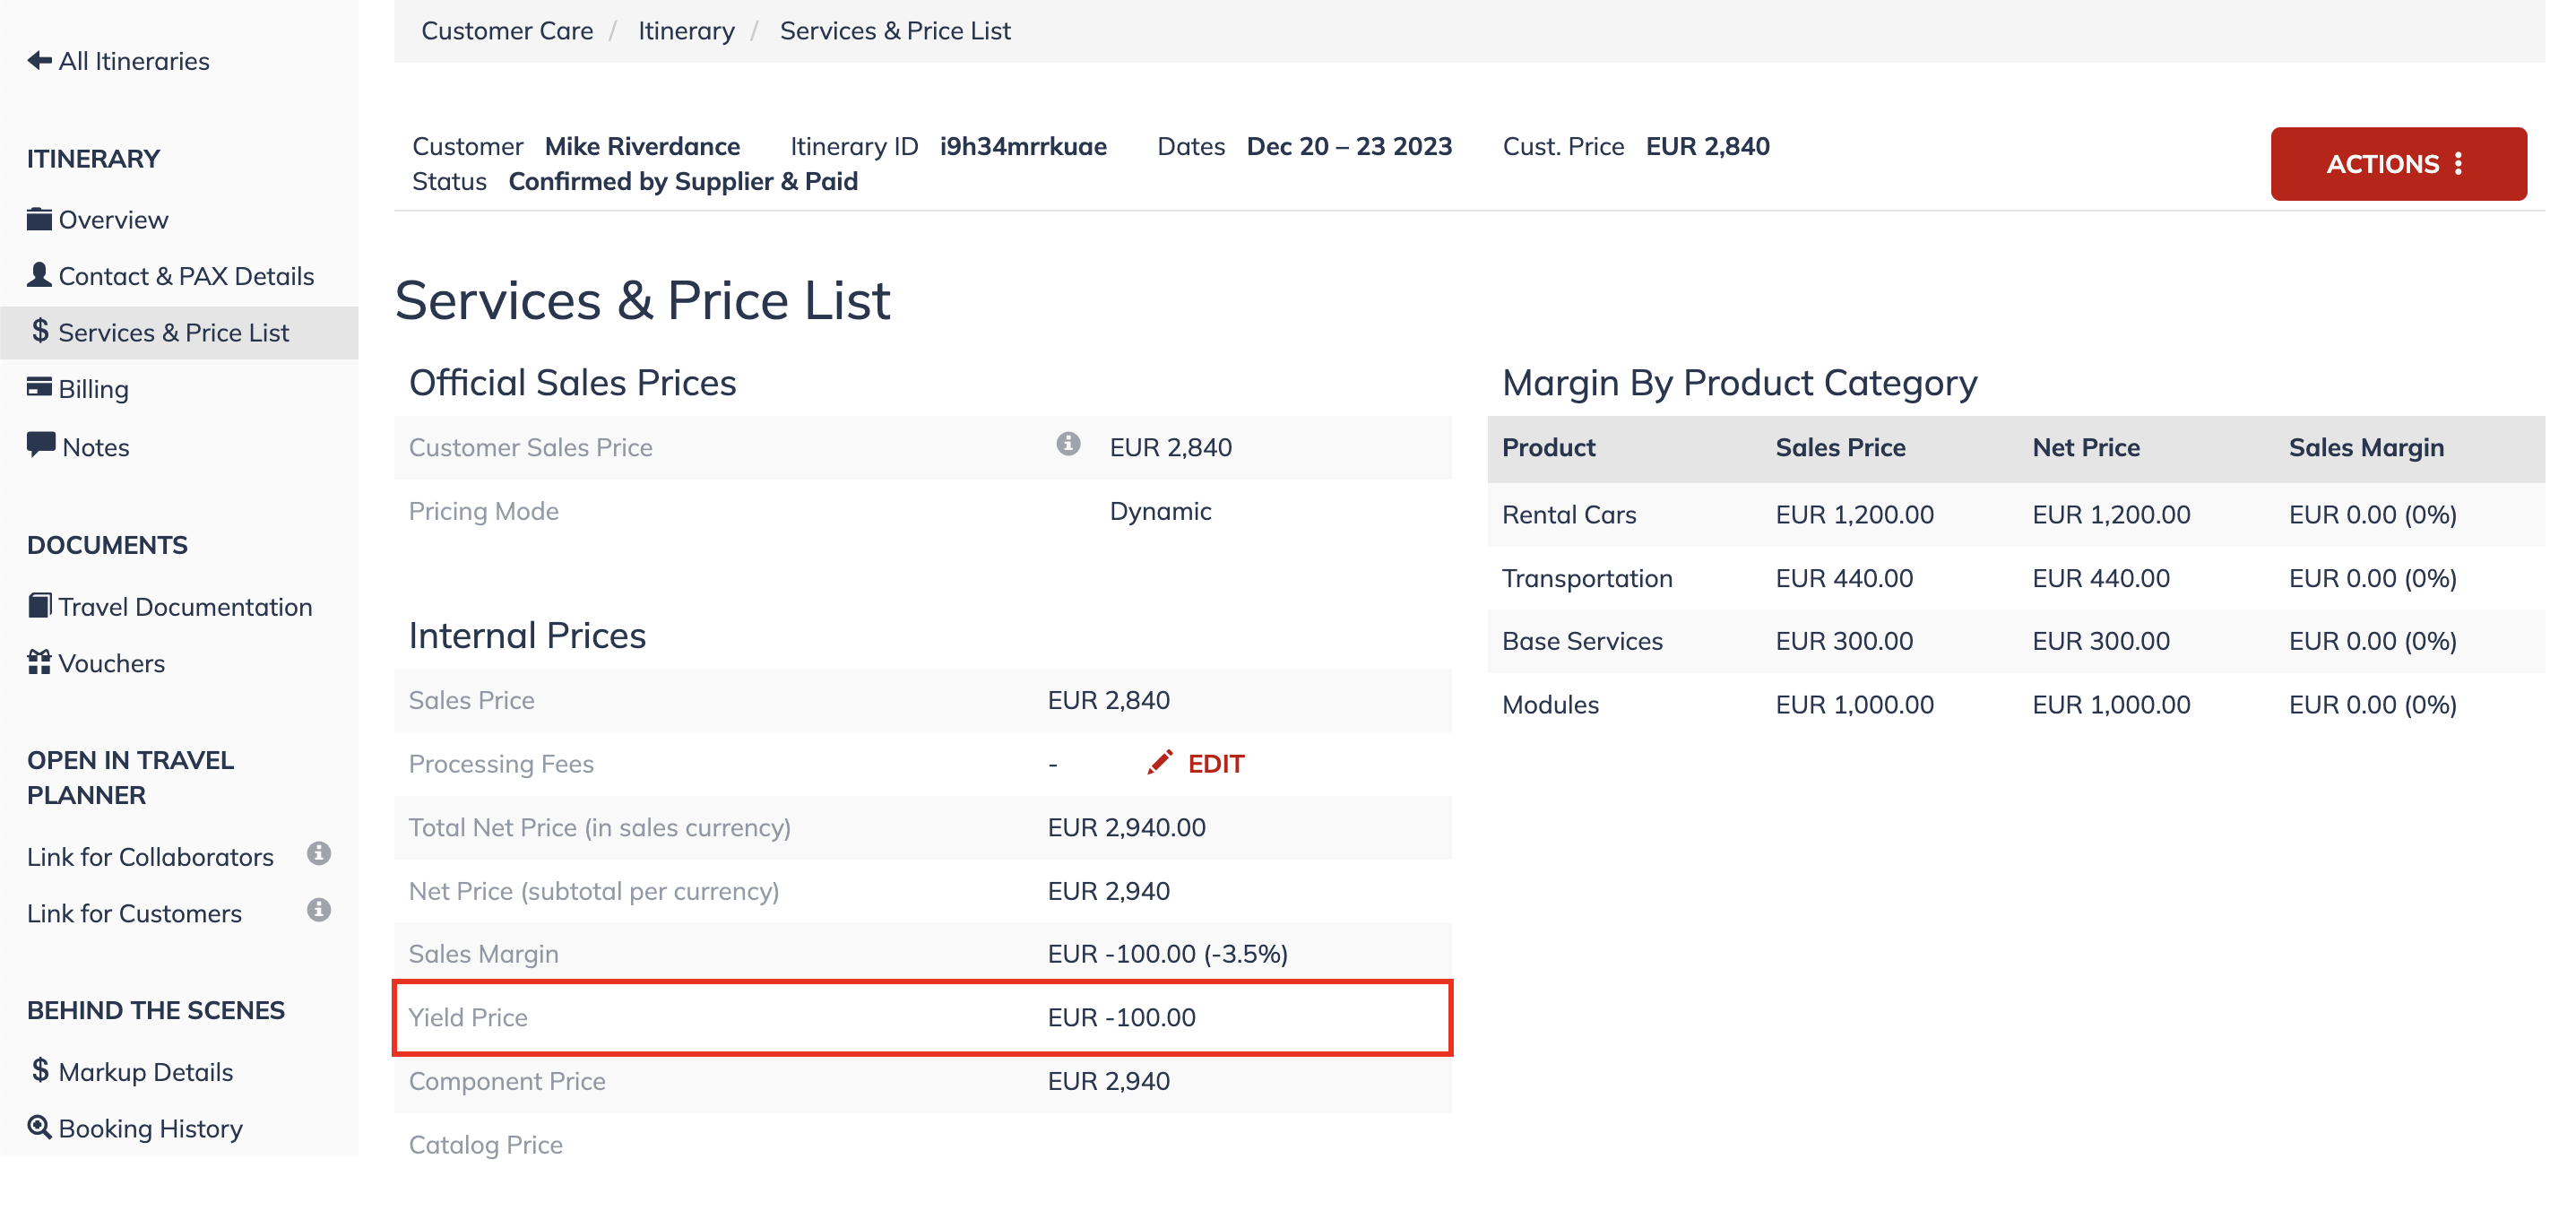Click the Travel Documentation book icon
Screen dimensions: 2576x1228
pyautogui.click(x=39, y=606)
